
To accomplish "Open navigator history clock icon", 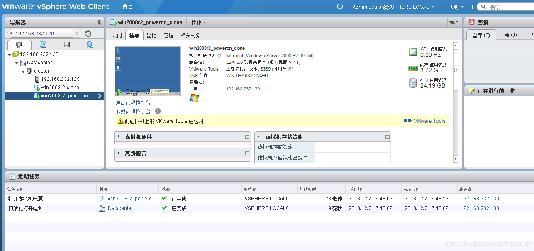I will point(88,34).
